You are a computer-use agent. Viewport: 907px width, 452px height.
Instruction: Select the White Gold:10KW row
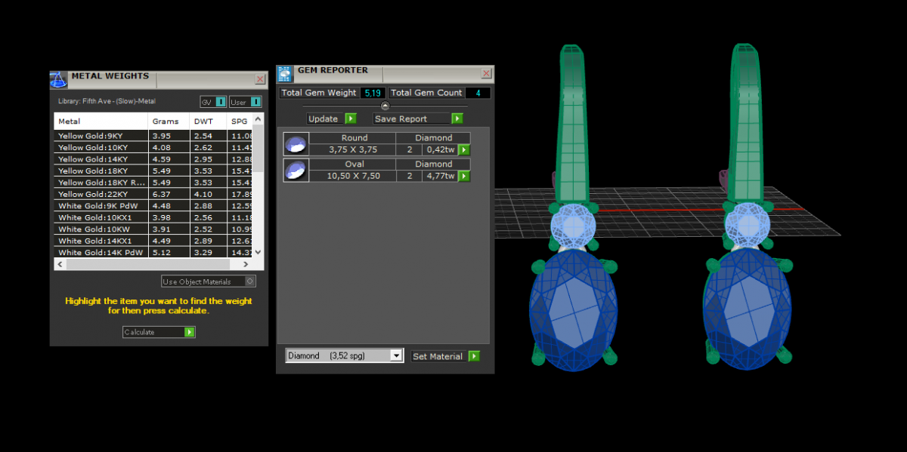tap(153, 229)
